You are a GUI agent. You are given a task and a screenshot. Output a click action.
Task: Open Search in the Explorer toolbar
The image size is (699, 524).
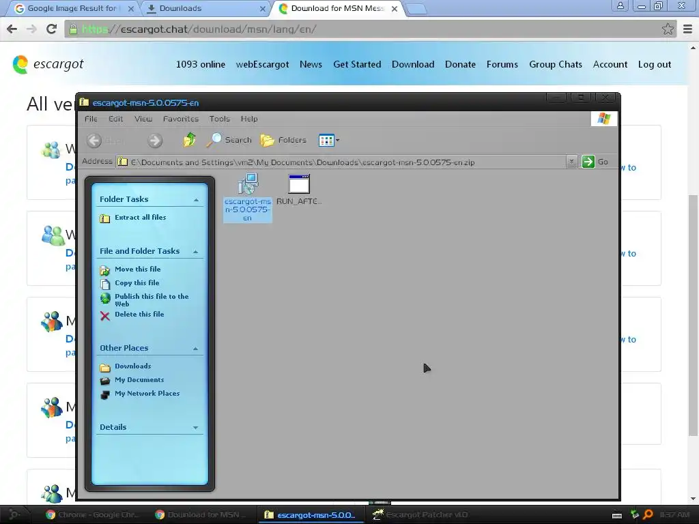(229, 140)
